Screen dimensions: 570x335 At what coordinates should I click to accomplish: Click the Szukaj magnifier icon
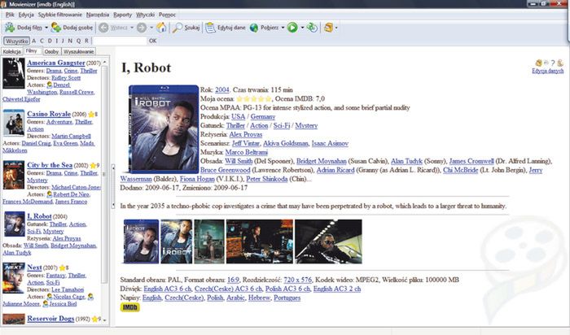[178, 27]
